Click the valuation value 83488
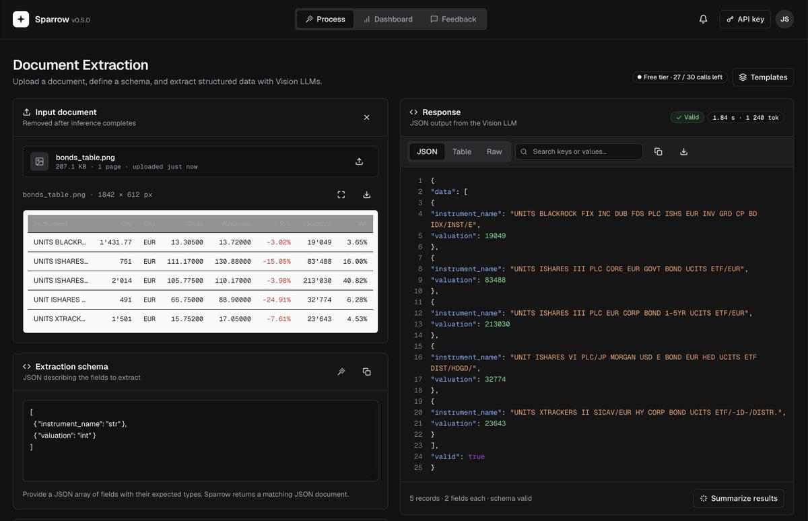 coord(494,280)
